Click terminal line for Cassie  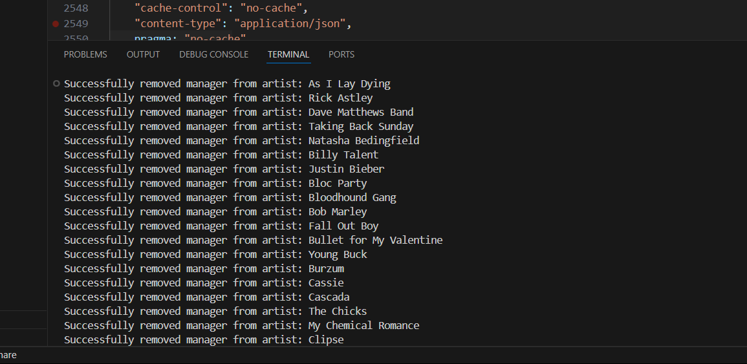pyautogui.click(x=204, y=283)
